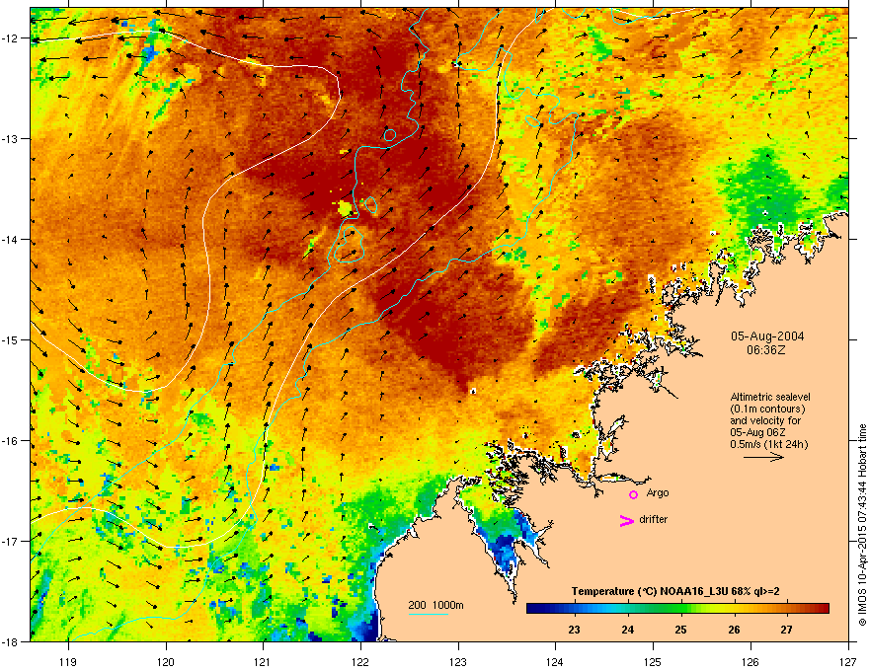Click the latitude axis label '-18'

point(12,641)
